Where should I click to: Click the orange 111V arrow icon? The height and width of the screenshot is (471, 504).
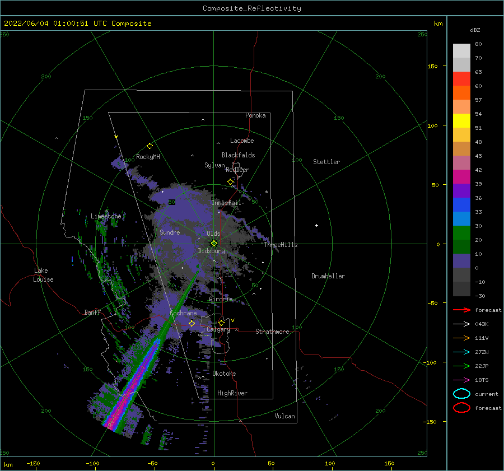[461, 338]
